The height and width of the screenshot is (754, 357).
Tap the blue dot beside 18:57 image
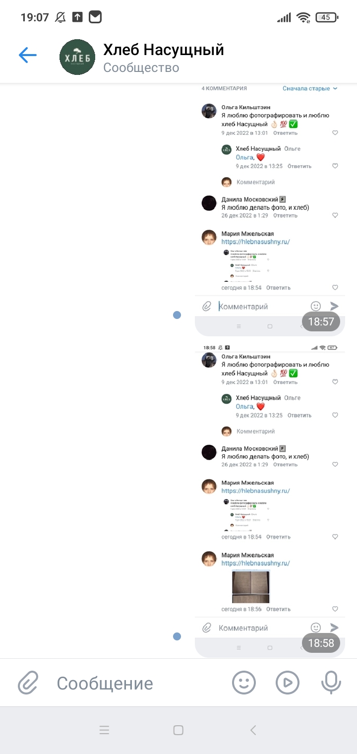pyautogui.click(x=177, y=314)
